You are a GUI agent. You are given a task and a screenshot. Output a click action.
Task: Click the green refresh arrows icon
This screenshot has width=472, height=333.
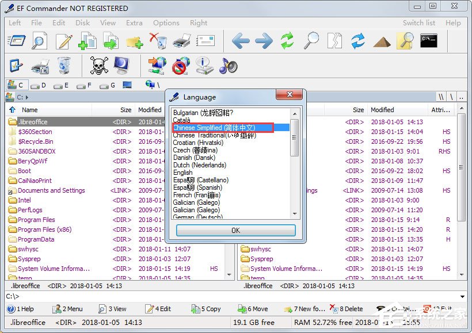287,41
